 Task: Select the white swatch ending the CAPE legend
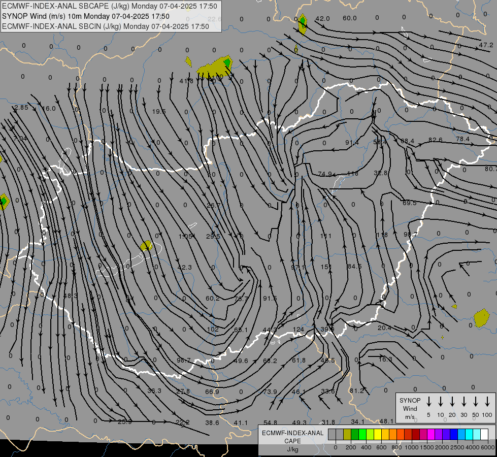click(484, 435)
